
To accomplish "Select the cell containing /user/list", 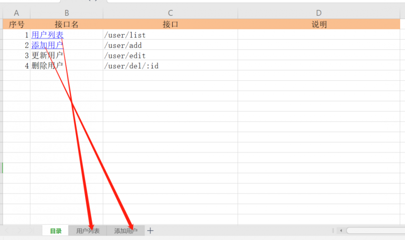I will coord(125,35).
